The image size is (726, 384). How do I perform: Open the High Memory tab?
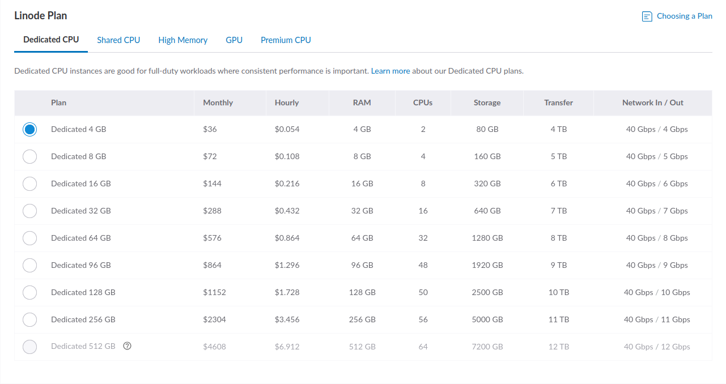(x=182, y=40)
